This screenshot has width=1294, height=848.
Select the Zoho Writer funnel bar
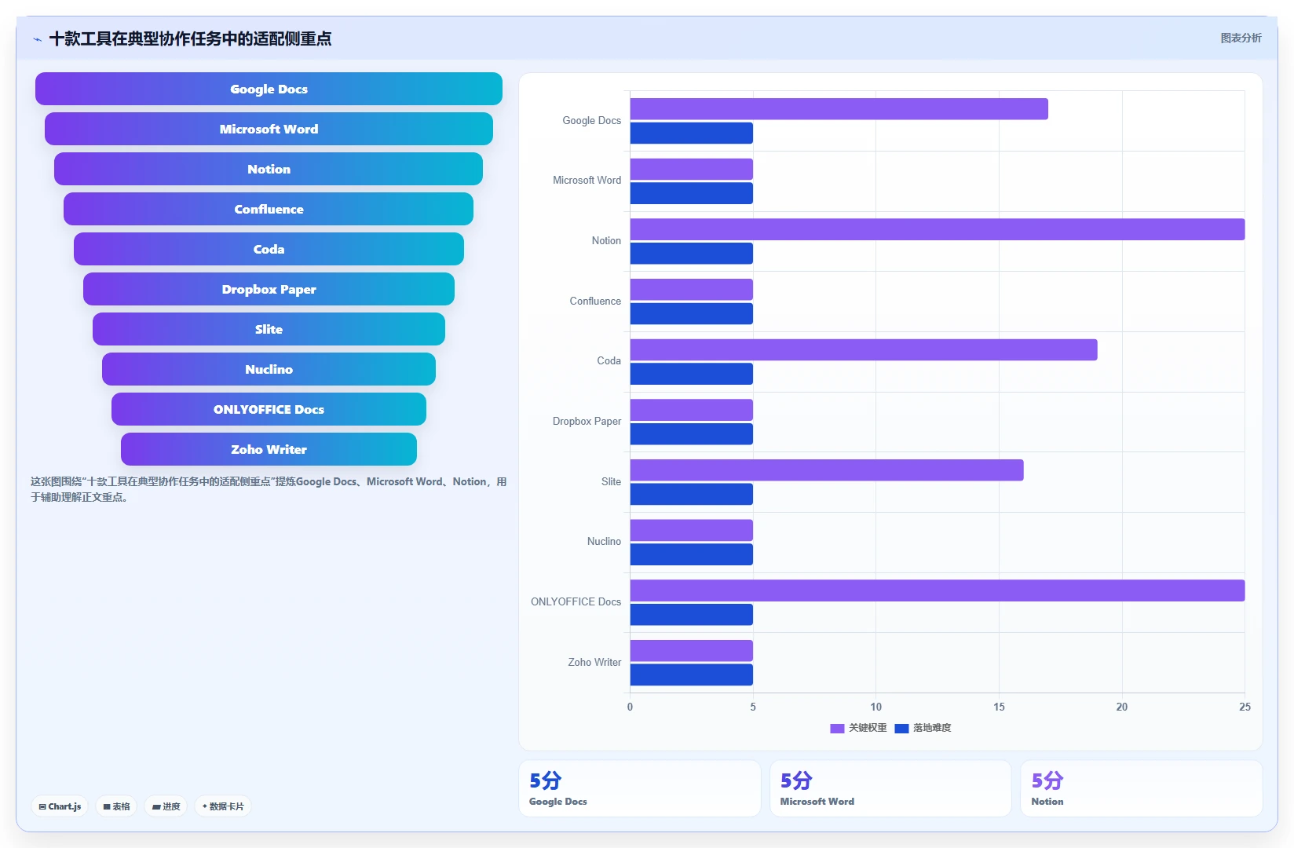[269, 449]
